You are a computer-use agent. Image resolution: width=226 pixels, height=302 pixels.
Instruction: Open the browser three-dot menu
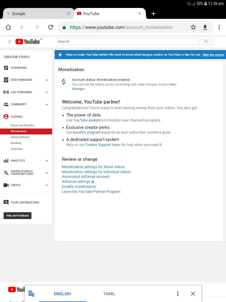point(219,27)
